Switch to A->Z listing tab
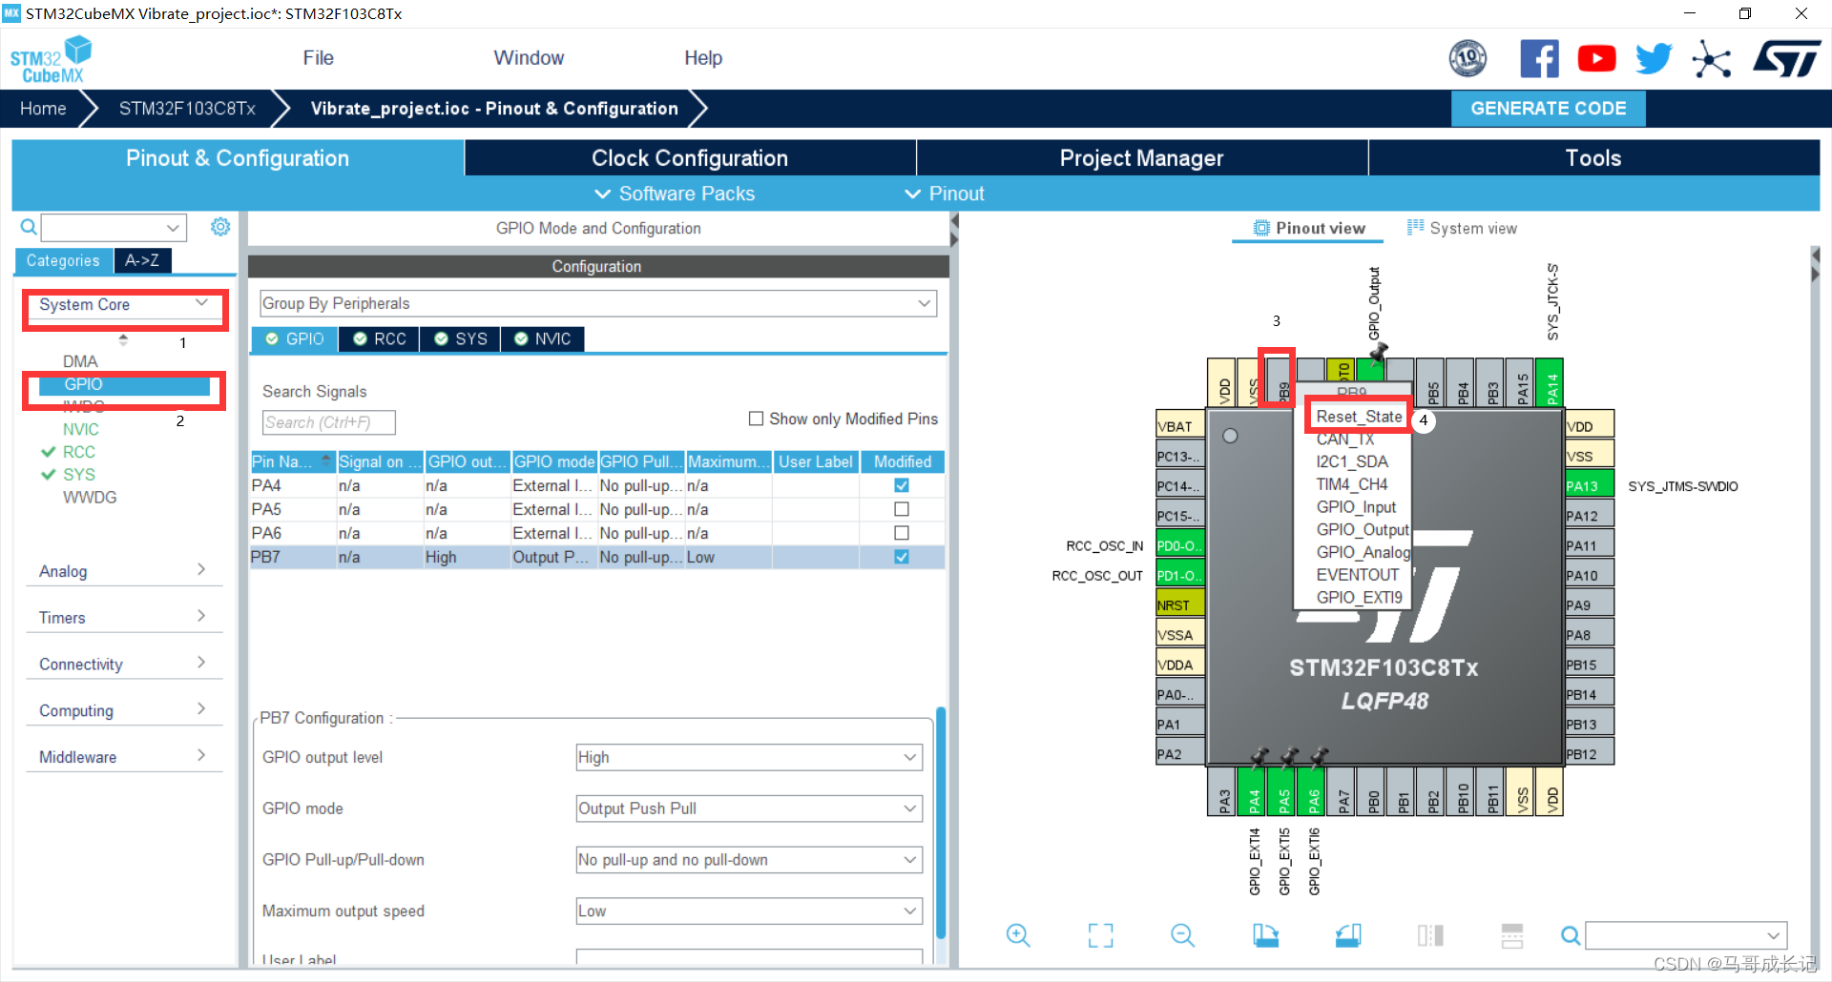The image size is (1832, 982). 142,260
